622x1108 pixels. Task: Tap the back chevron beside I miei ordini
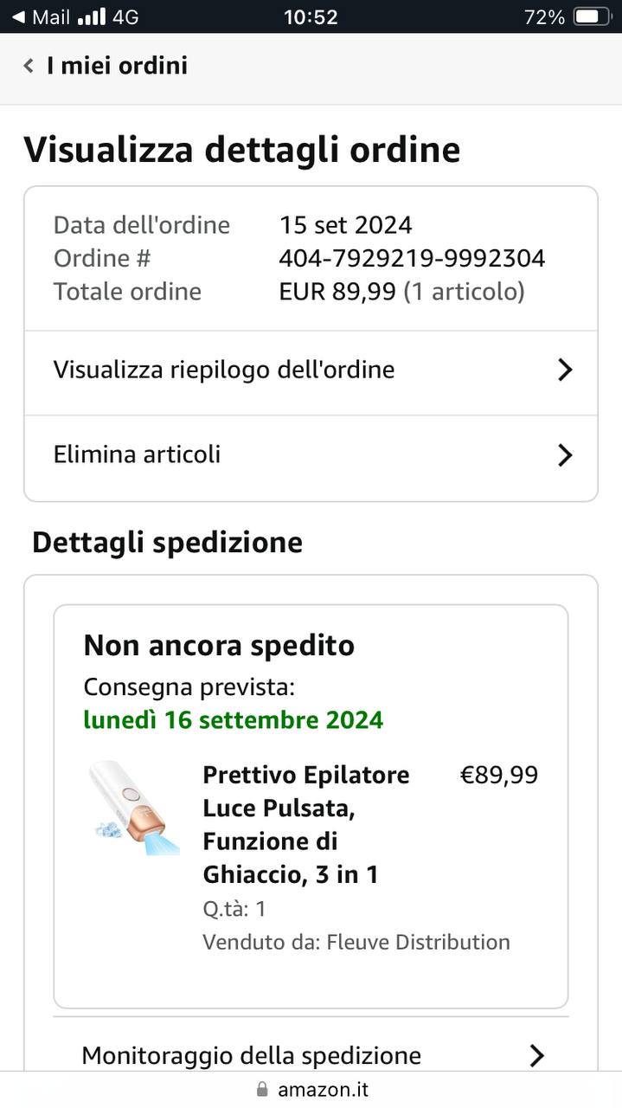(x=29, y=66)
